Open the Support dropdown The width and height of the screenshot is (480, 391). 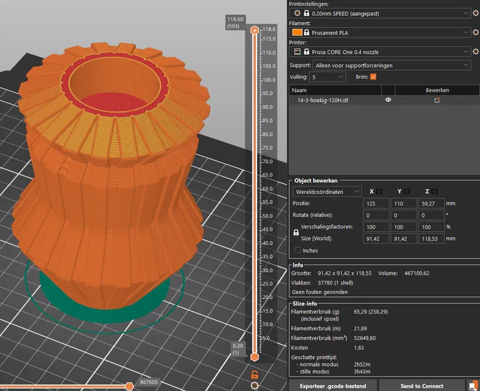pyautogui.click(x=392, y=65)
